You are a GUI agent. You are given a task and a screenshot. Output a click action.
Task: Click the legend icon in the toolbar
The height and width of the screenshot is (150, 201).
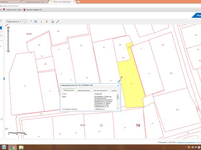(46, 22)
